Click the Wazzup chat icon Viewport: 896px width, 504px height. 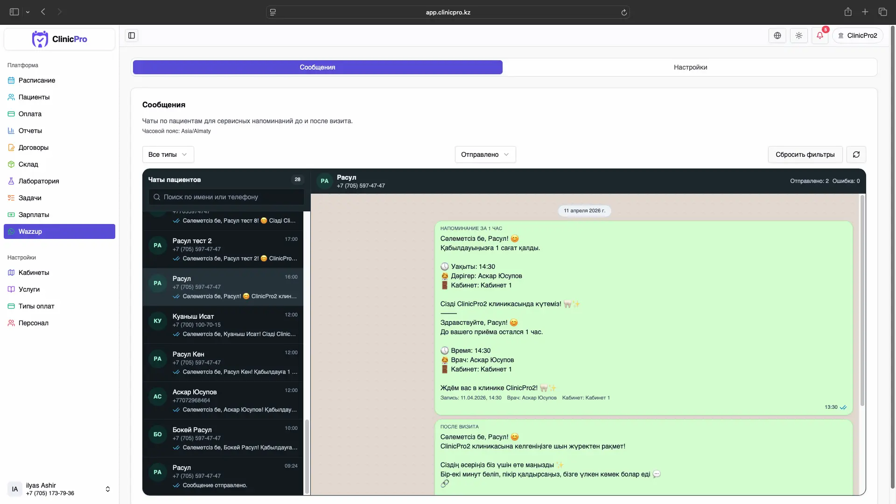click(11, 231)
